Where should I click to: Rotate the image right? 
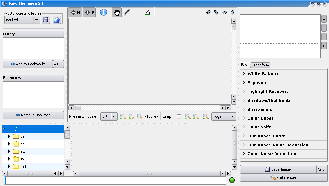pos(216,13)
